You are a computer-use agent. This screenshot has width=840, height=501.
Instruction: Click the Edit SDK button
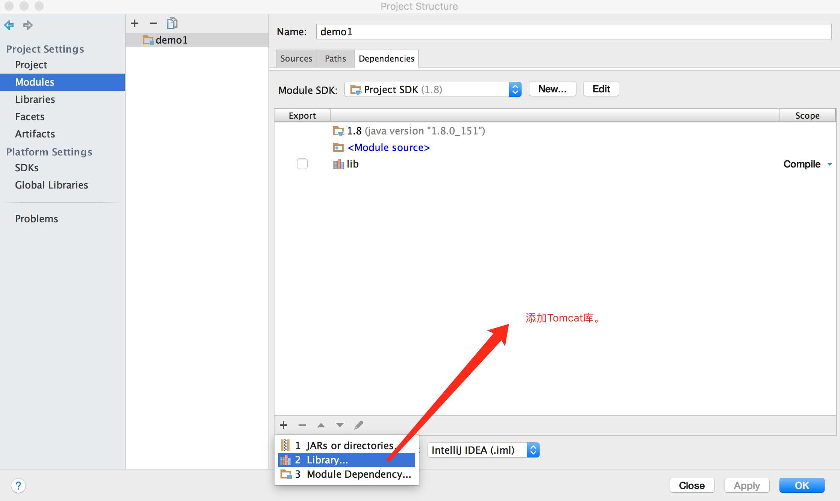pyautogui.click(x=601, y=89)
